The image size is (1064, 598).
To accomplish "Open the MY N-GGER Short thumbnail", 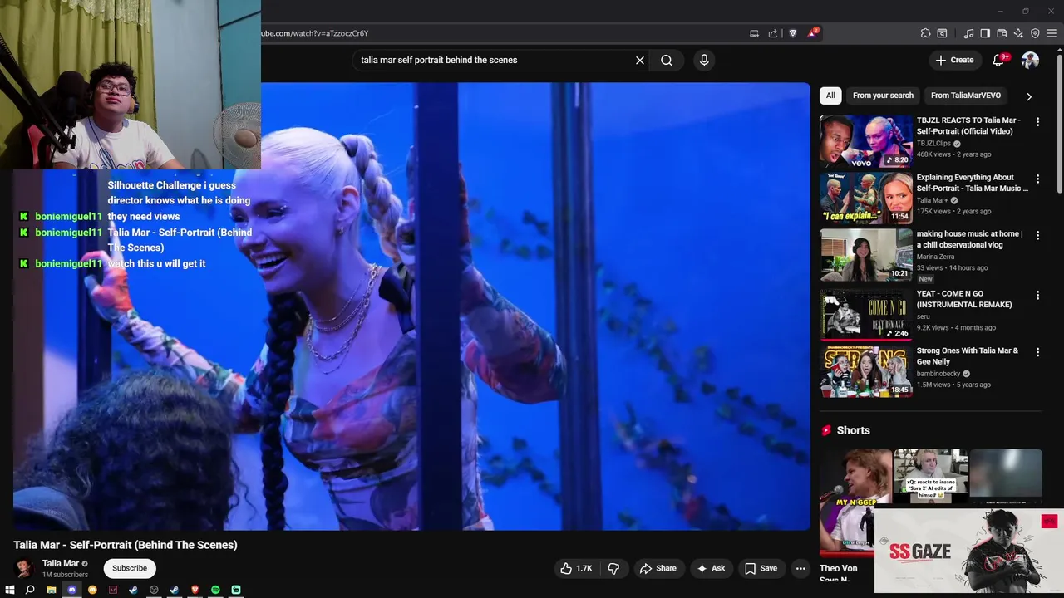I will point(855,502).
